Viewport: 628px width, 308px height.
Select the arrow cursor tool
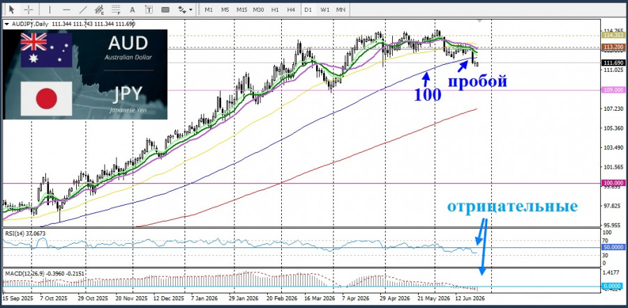click(12, 9)
